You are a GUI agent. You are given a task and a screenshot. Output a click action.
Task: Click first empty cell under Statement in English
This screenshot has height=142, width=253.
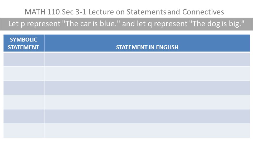tap(147, 59)
